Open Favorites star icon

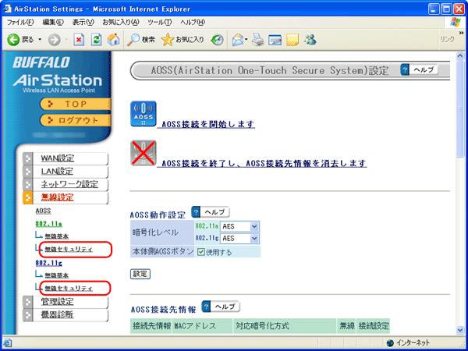point(168,40)
